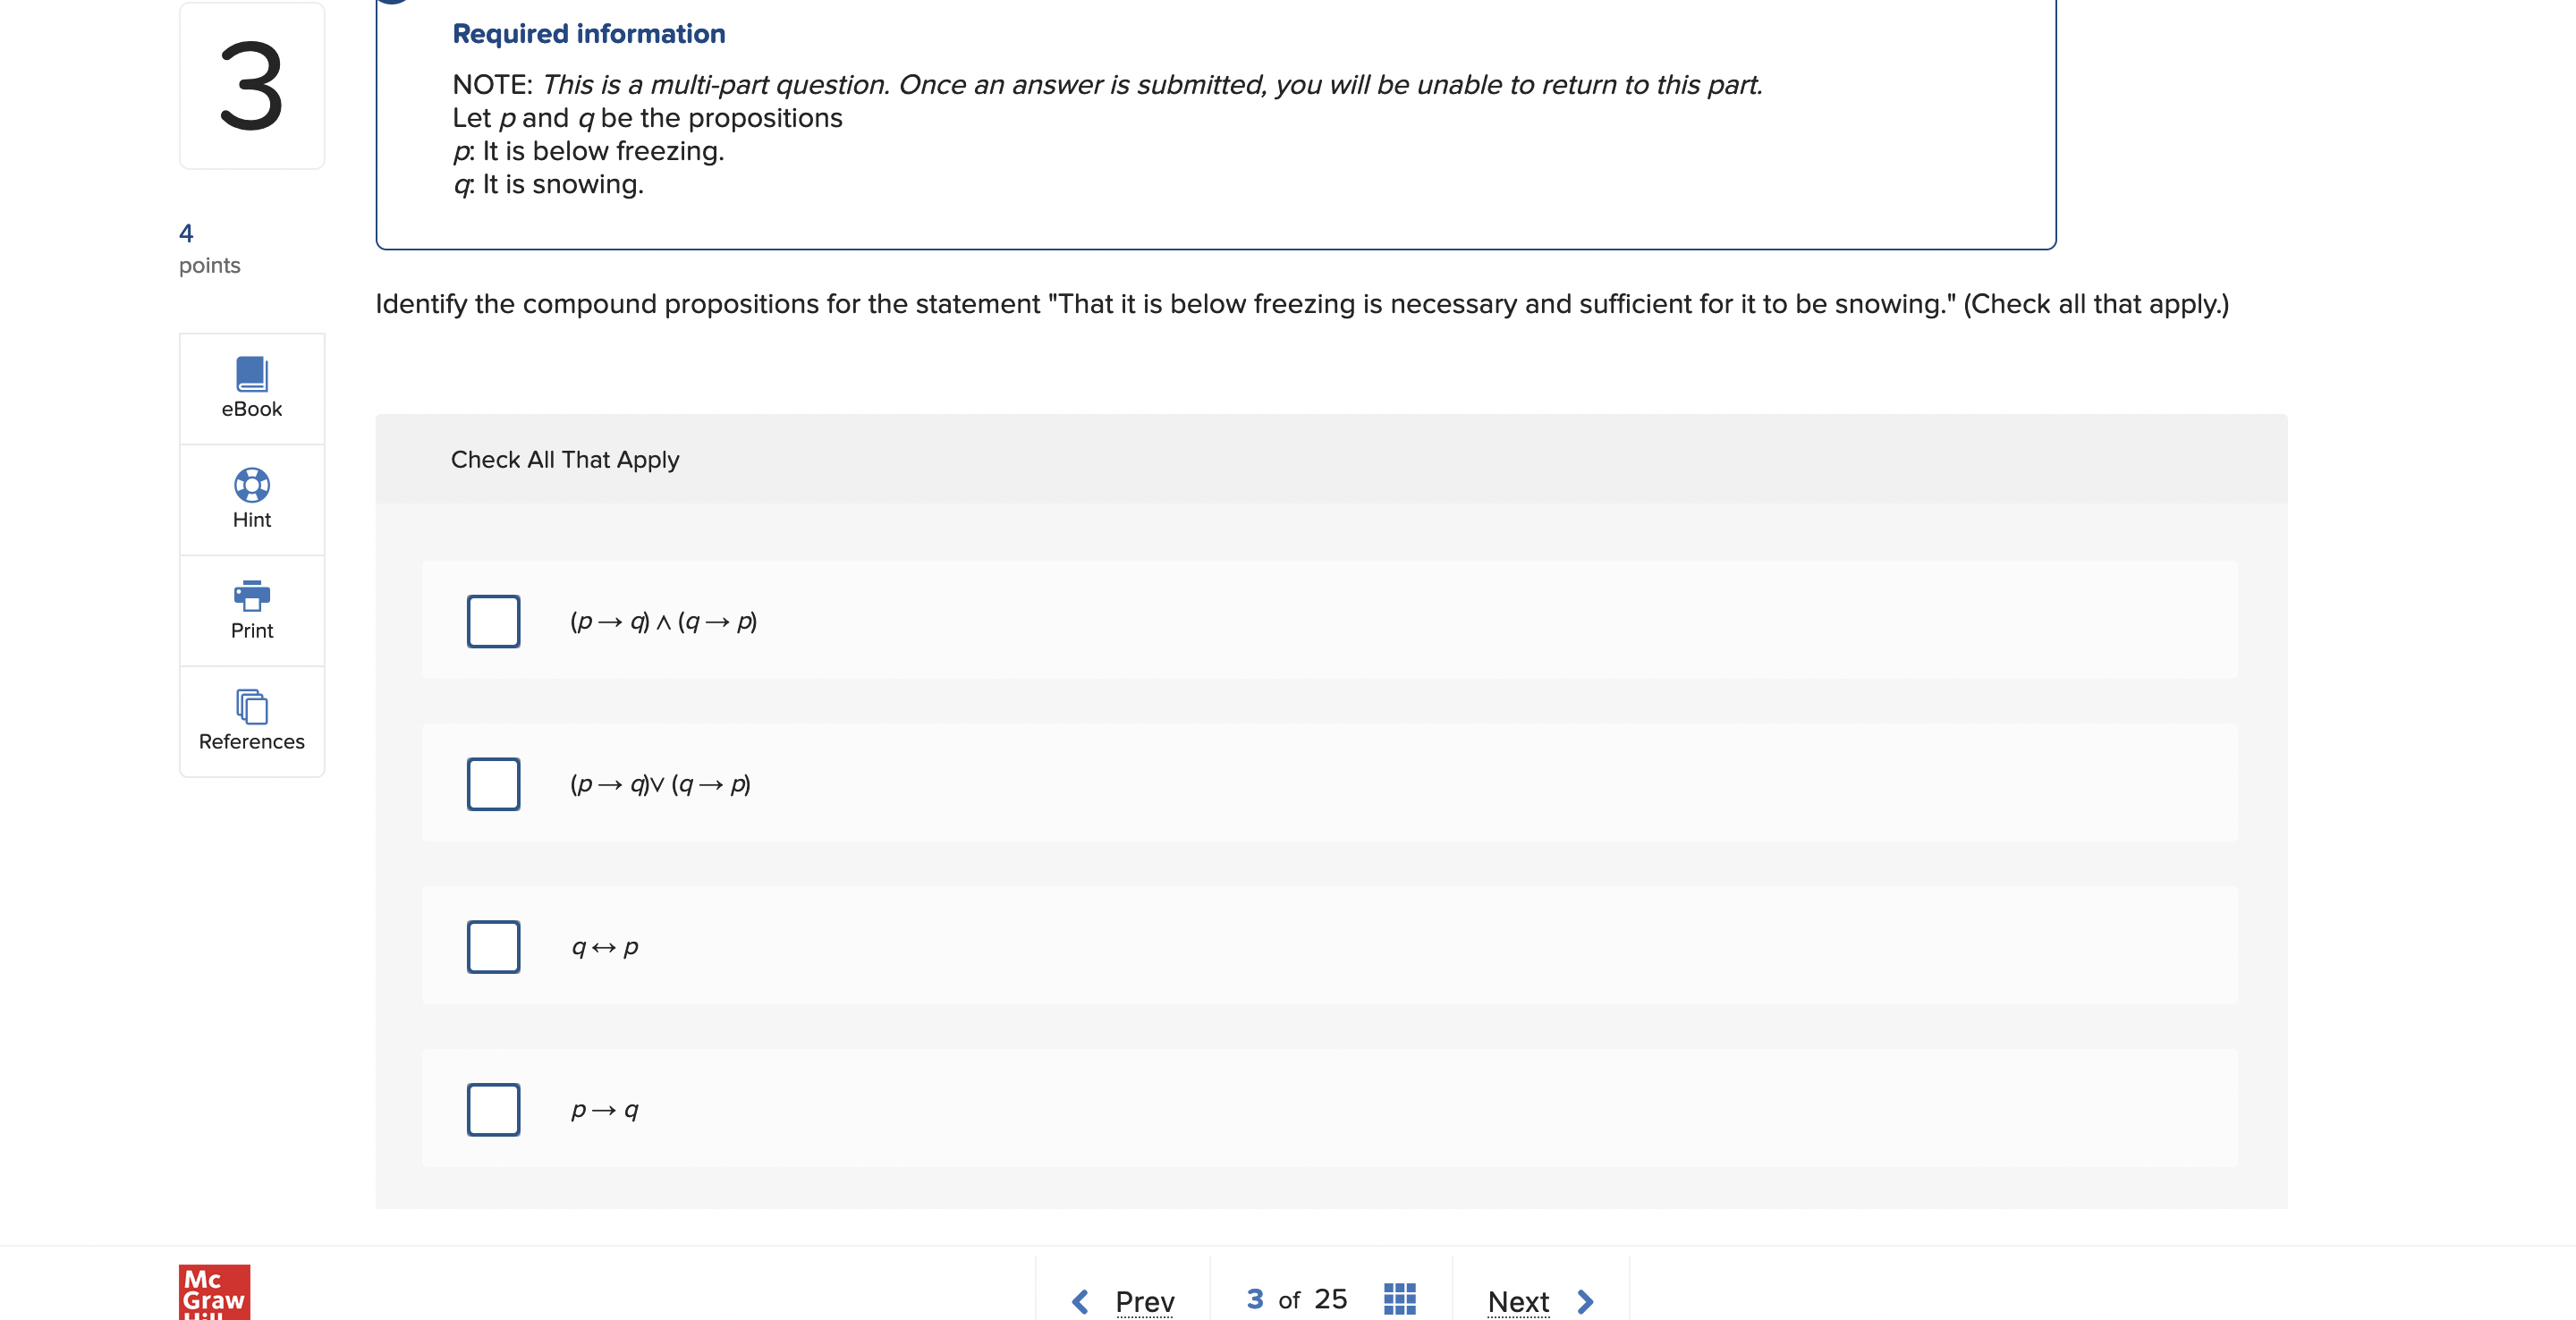Viewport: 2576px width, 1320px height.
Task: Click the Print icon
Action: point(251,597)
